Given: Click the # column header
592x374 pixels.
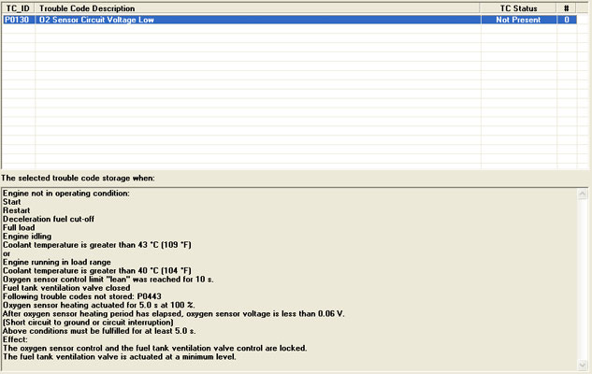Looking at the screenshot, I should coord(567,8).
